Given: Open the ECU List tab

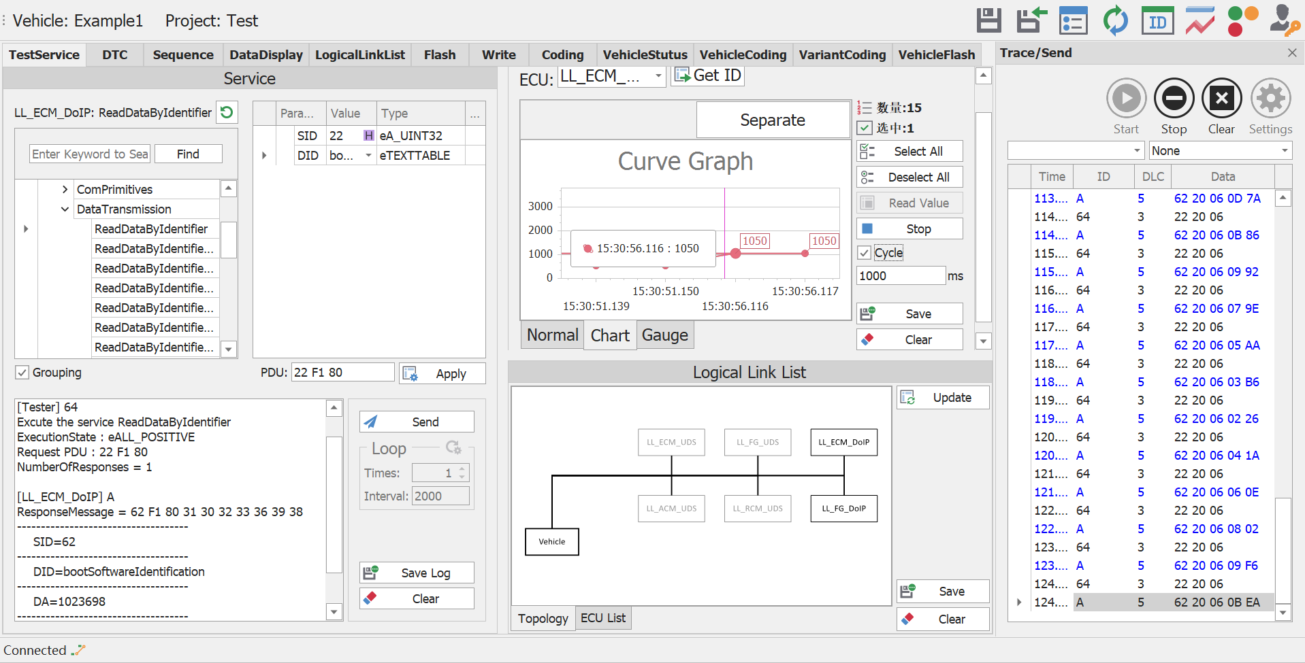Looking at the screenshot, I should [x=602, y=617].
